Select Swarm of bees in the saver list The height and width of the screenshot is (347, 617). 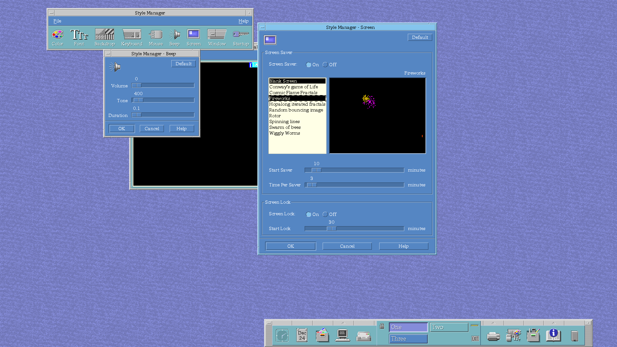(x=297, y=127)
